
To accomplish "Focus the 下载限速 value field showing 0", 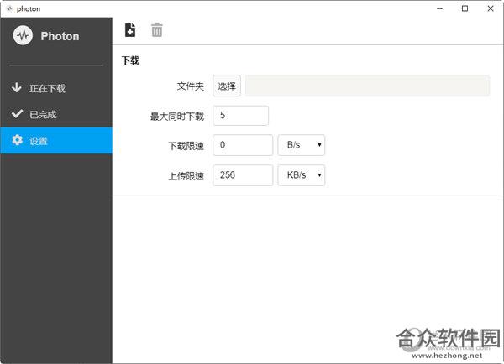I will coord(243,145).
